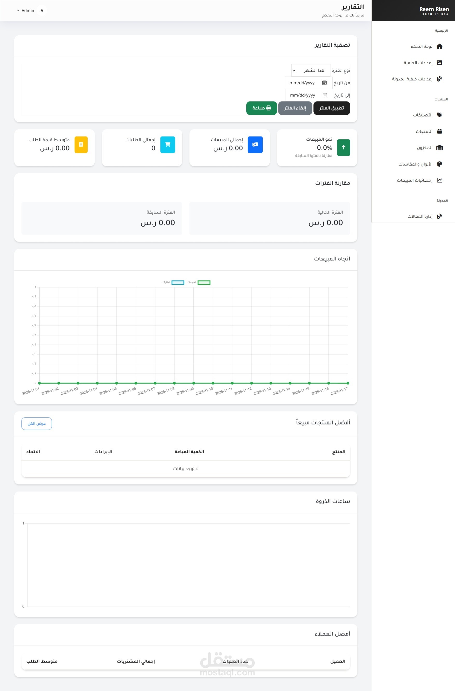Viewport: 455px width, 691px height.
Task: Click the المخزون warehouse icon
Action: pyautogui.click(x=439, y=147)
